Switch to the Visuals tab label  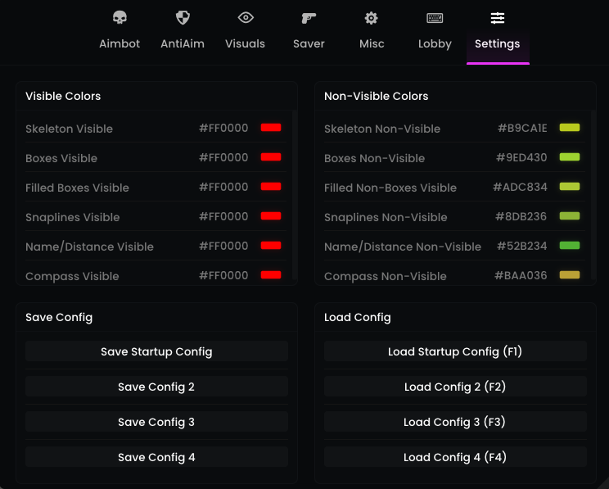[246, 44]
